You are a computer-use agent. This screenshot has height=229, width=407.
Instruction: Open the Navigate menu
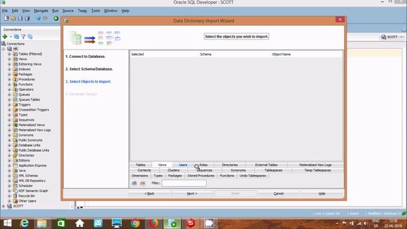[x=41, y=11]
